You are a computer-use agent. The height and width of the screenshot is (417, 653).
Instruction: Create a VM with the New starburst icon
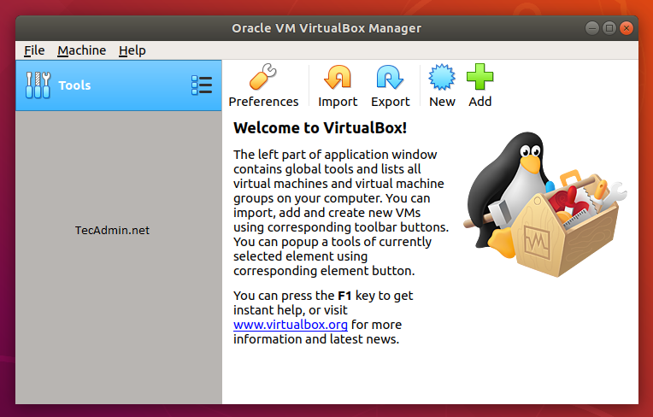click(442, 77)
